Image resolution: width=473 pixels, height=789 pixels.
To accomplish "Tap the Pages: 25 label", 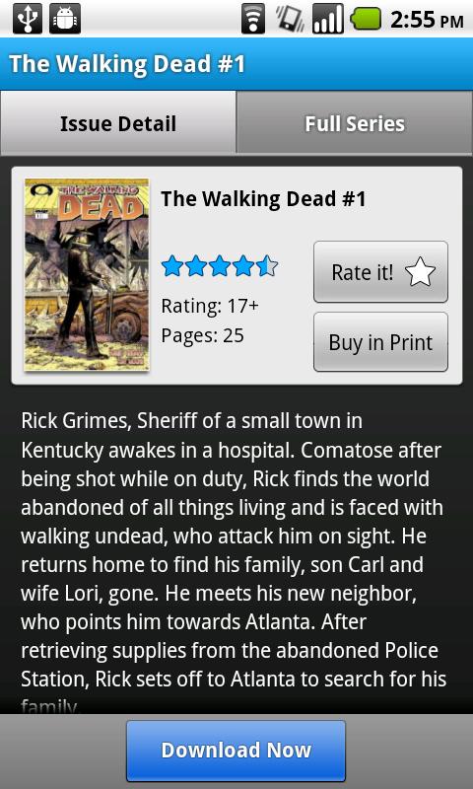I will click(202, 335).
